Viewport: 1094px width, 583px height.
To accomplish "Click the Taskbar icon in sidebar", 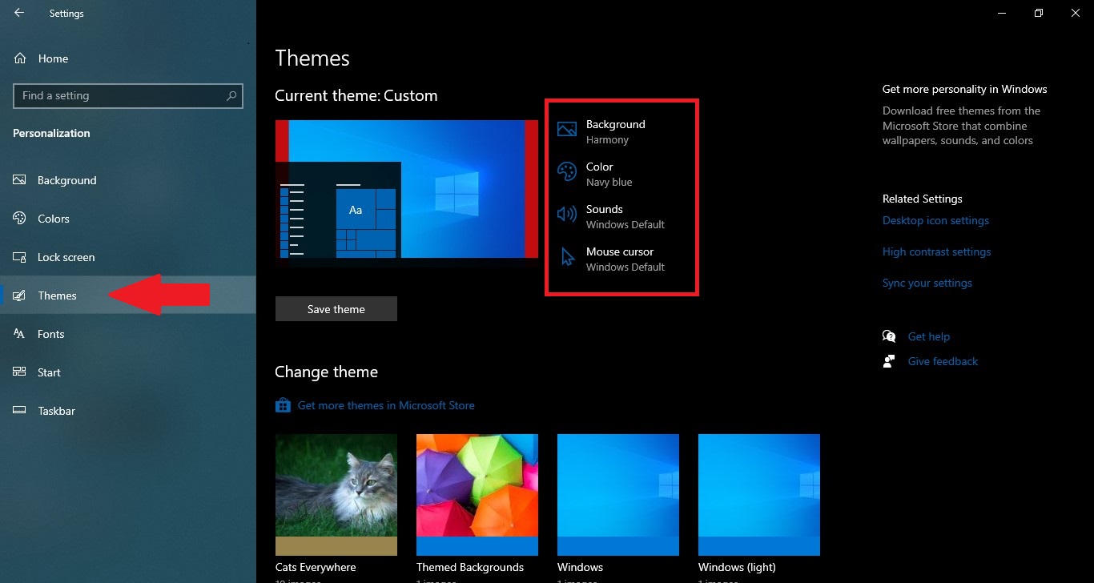I will pos(20,411).
